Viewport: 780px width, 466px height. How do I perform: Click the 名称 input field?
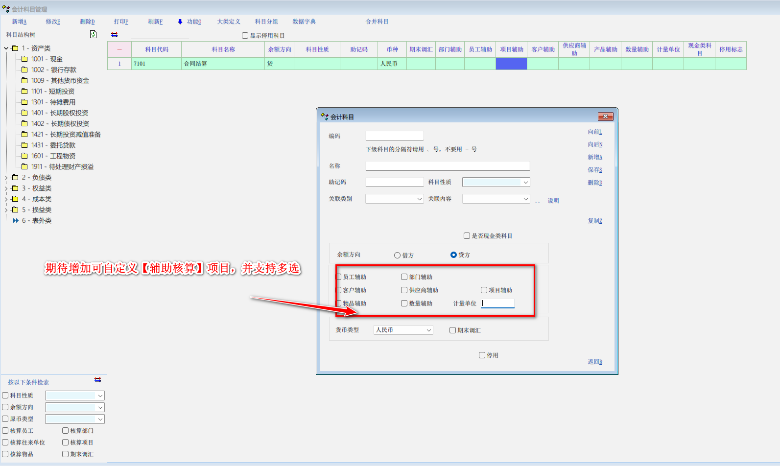coord(447,166)
